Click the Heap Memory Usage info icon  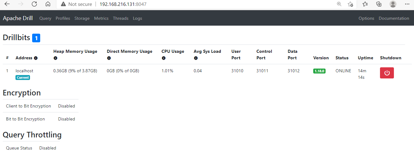(55, 58)
